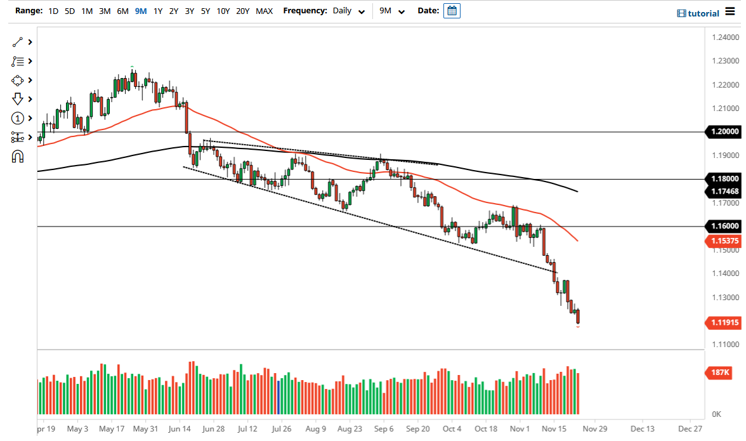Enable the MAX range view
746x441 pixels.
pyautogui.click(x=265, y=11)
